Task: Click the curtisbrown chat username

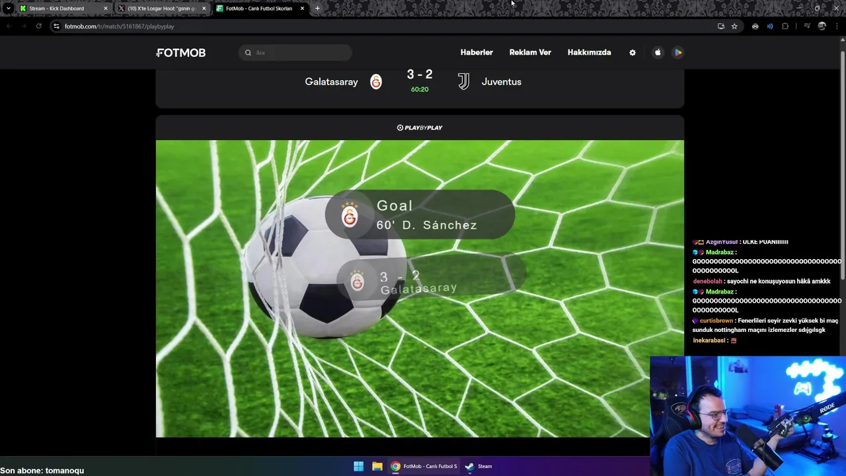Action: coord(716,321)
